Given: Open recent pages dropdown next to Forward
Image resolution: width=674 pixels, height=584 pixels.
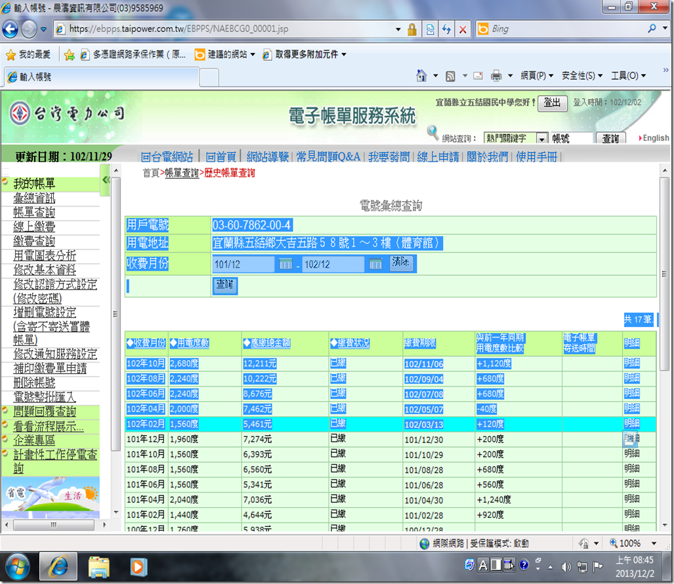Looking at the screenshot, I should [x=43, y=29].
